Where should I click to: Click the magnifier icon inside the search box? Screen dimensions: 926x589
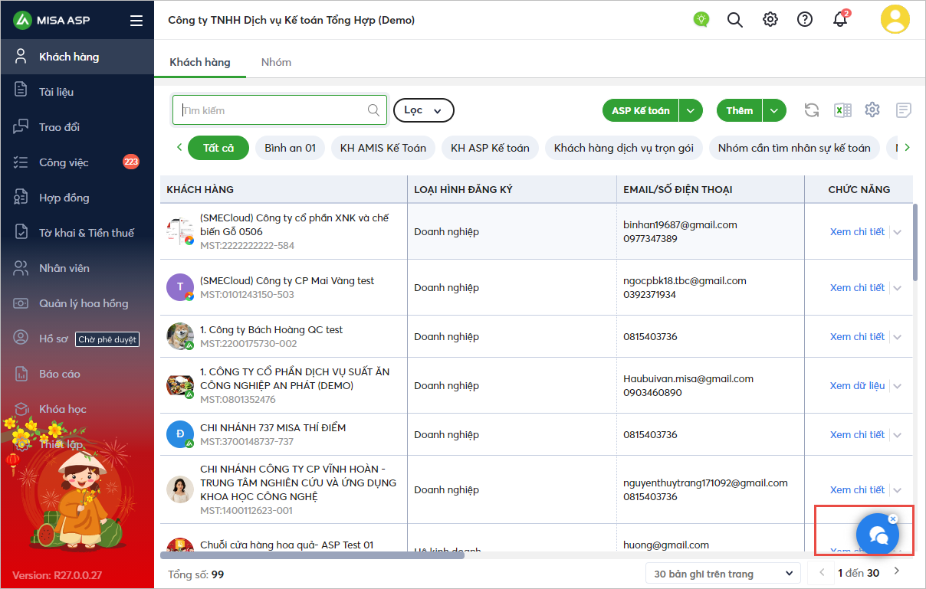coord(373,110)
